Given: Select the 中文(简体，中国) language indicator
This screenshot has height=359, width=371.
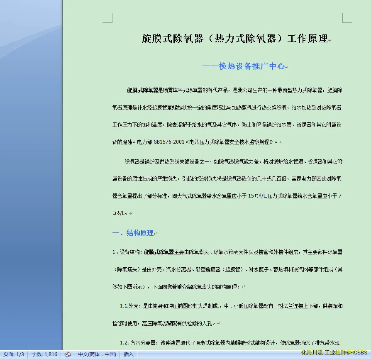Looking at the screenshot, I should pyautogui.click(x=97, y=354).
